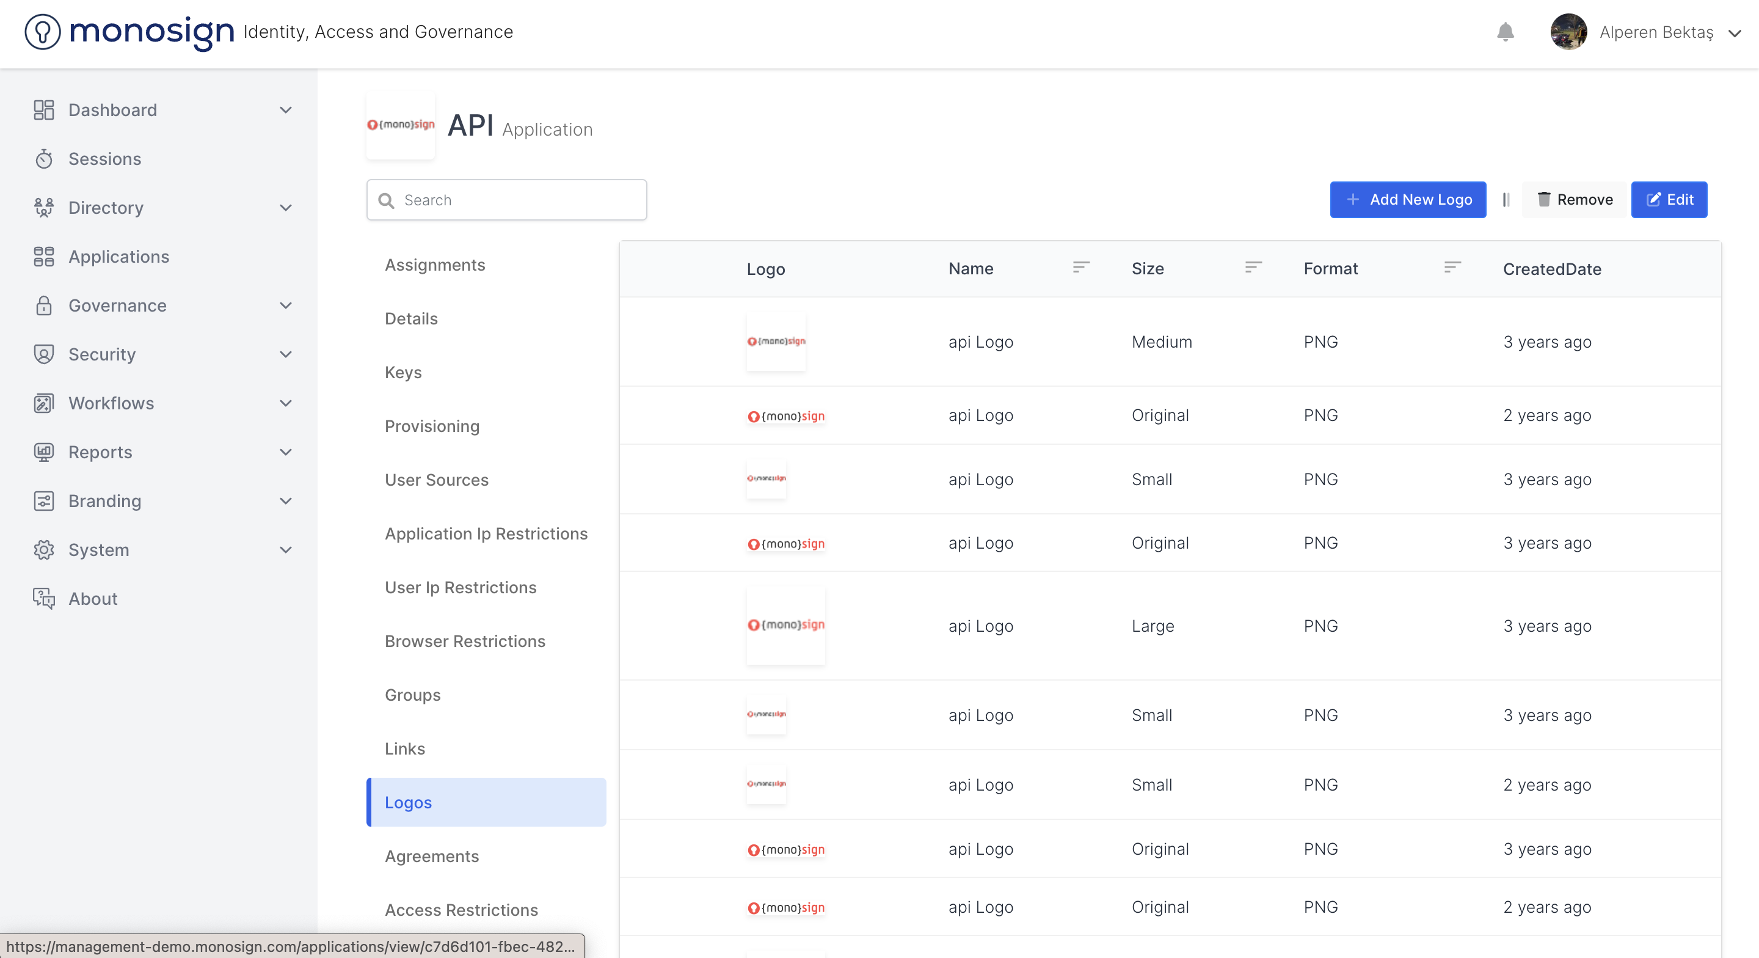Image resolution: width=1759 pixels, height=958 pixels.
Task: Switch to the Keys tab
Action: [403, 373]
